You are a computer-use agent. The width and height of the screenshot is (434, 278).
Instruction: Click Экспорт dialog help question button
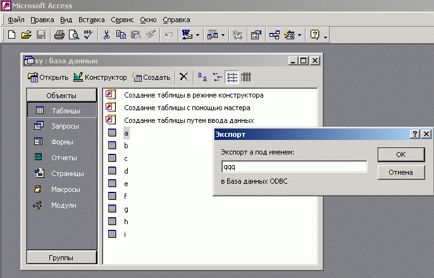pos(414,134)
